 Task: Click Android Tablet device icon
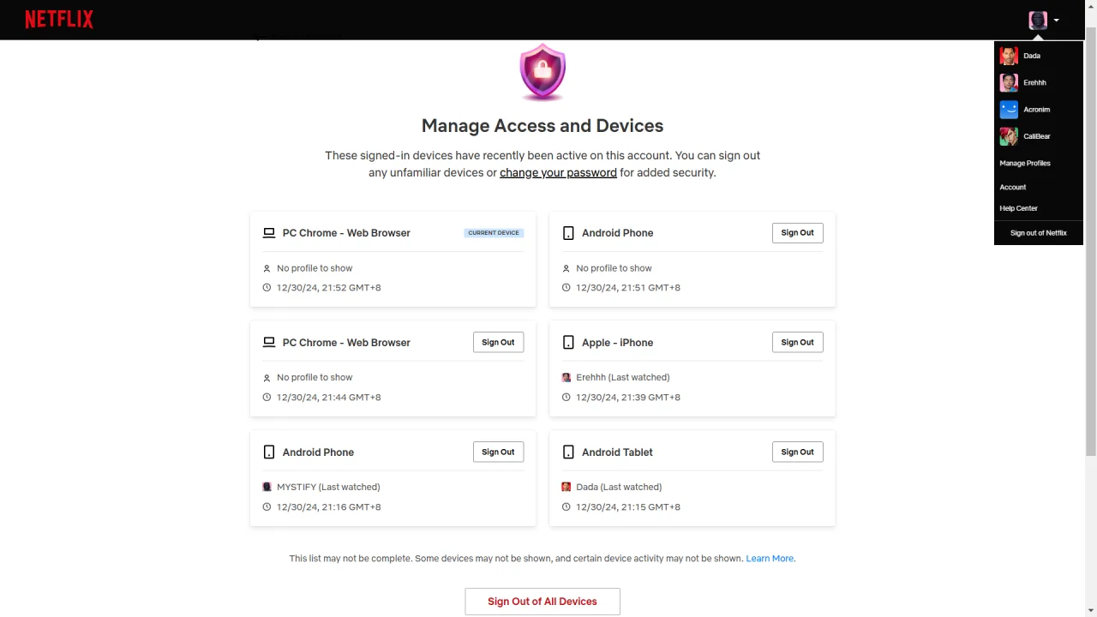pyautogui.click(x=568, y=452)
